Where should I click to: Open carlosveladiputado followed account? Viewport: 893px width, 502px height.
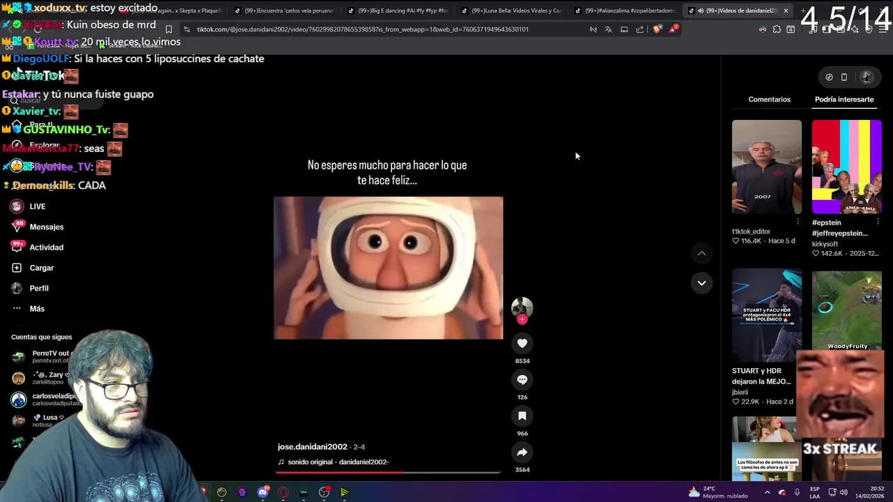point(46,400)
